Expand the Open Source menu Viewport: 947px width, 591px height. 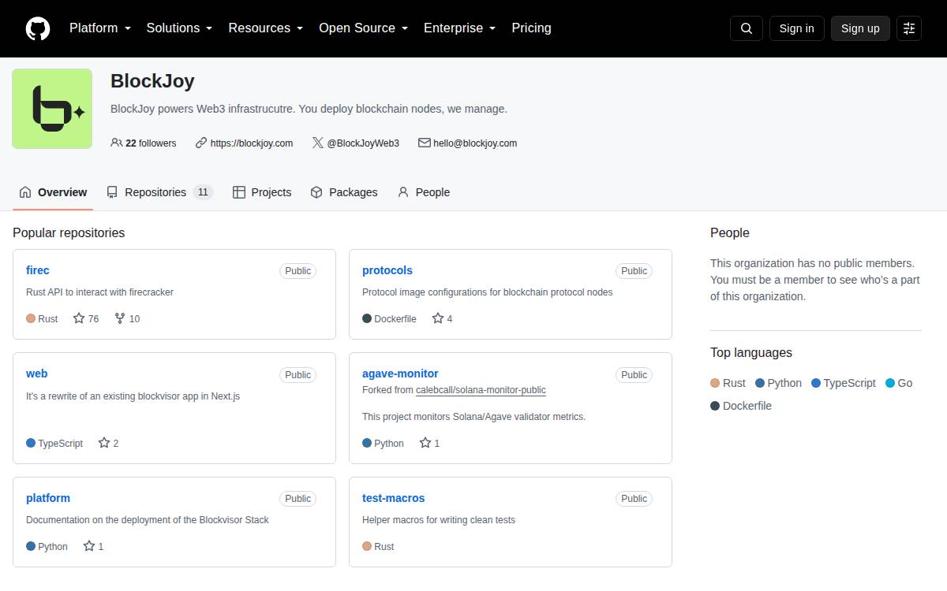pyautogui.click(x=364, y=28)
